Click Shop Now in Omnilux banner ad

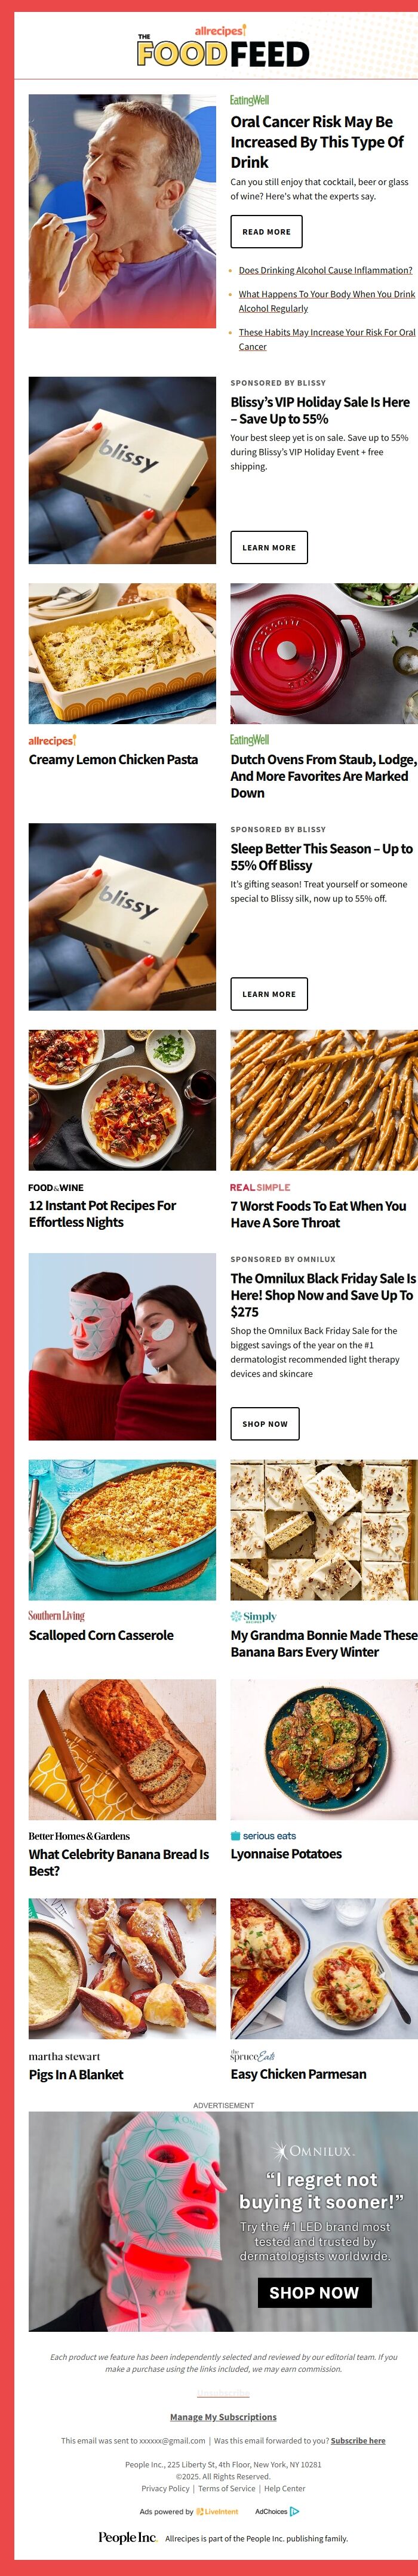[x=315, y=2292]
